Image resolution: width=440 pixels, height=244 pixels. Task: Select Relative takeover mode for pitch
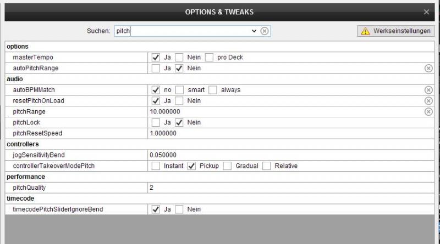267,166
